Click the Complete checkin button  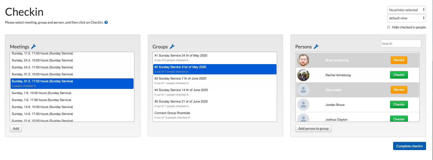click(x=409, y=146)
